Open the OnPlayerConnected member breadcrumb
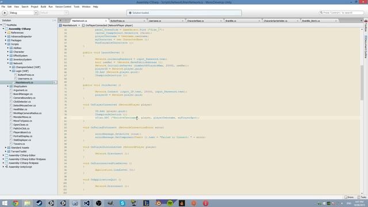The width and height of the screenshot is (368, 207). 108,25
